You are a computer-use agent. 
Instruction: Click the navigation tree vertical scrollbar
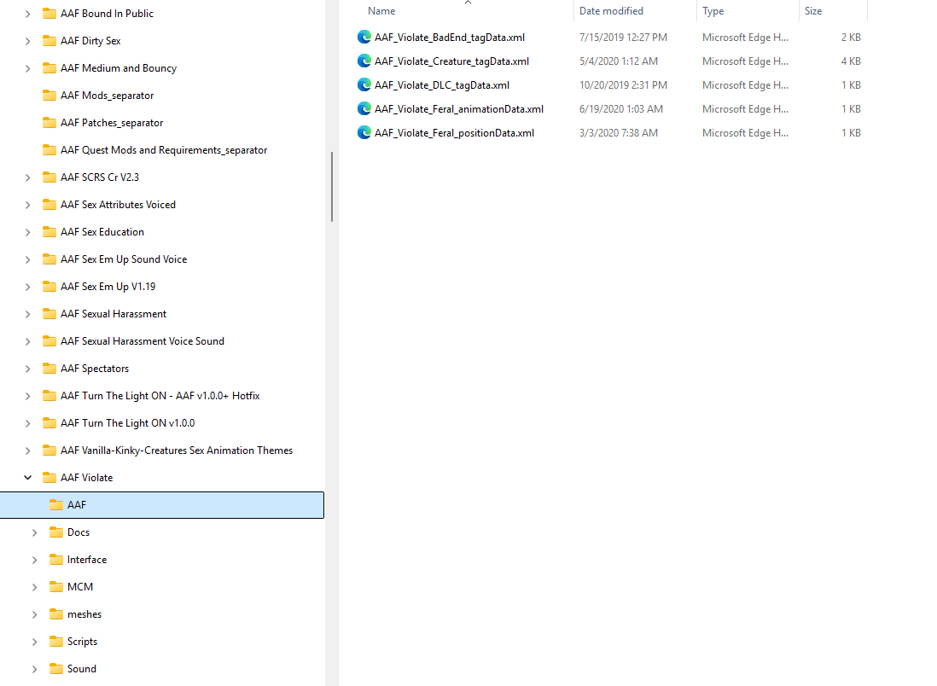click(x=332, y=187)
